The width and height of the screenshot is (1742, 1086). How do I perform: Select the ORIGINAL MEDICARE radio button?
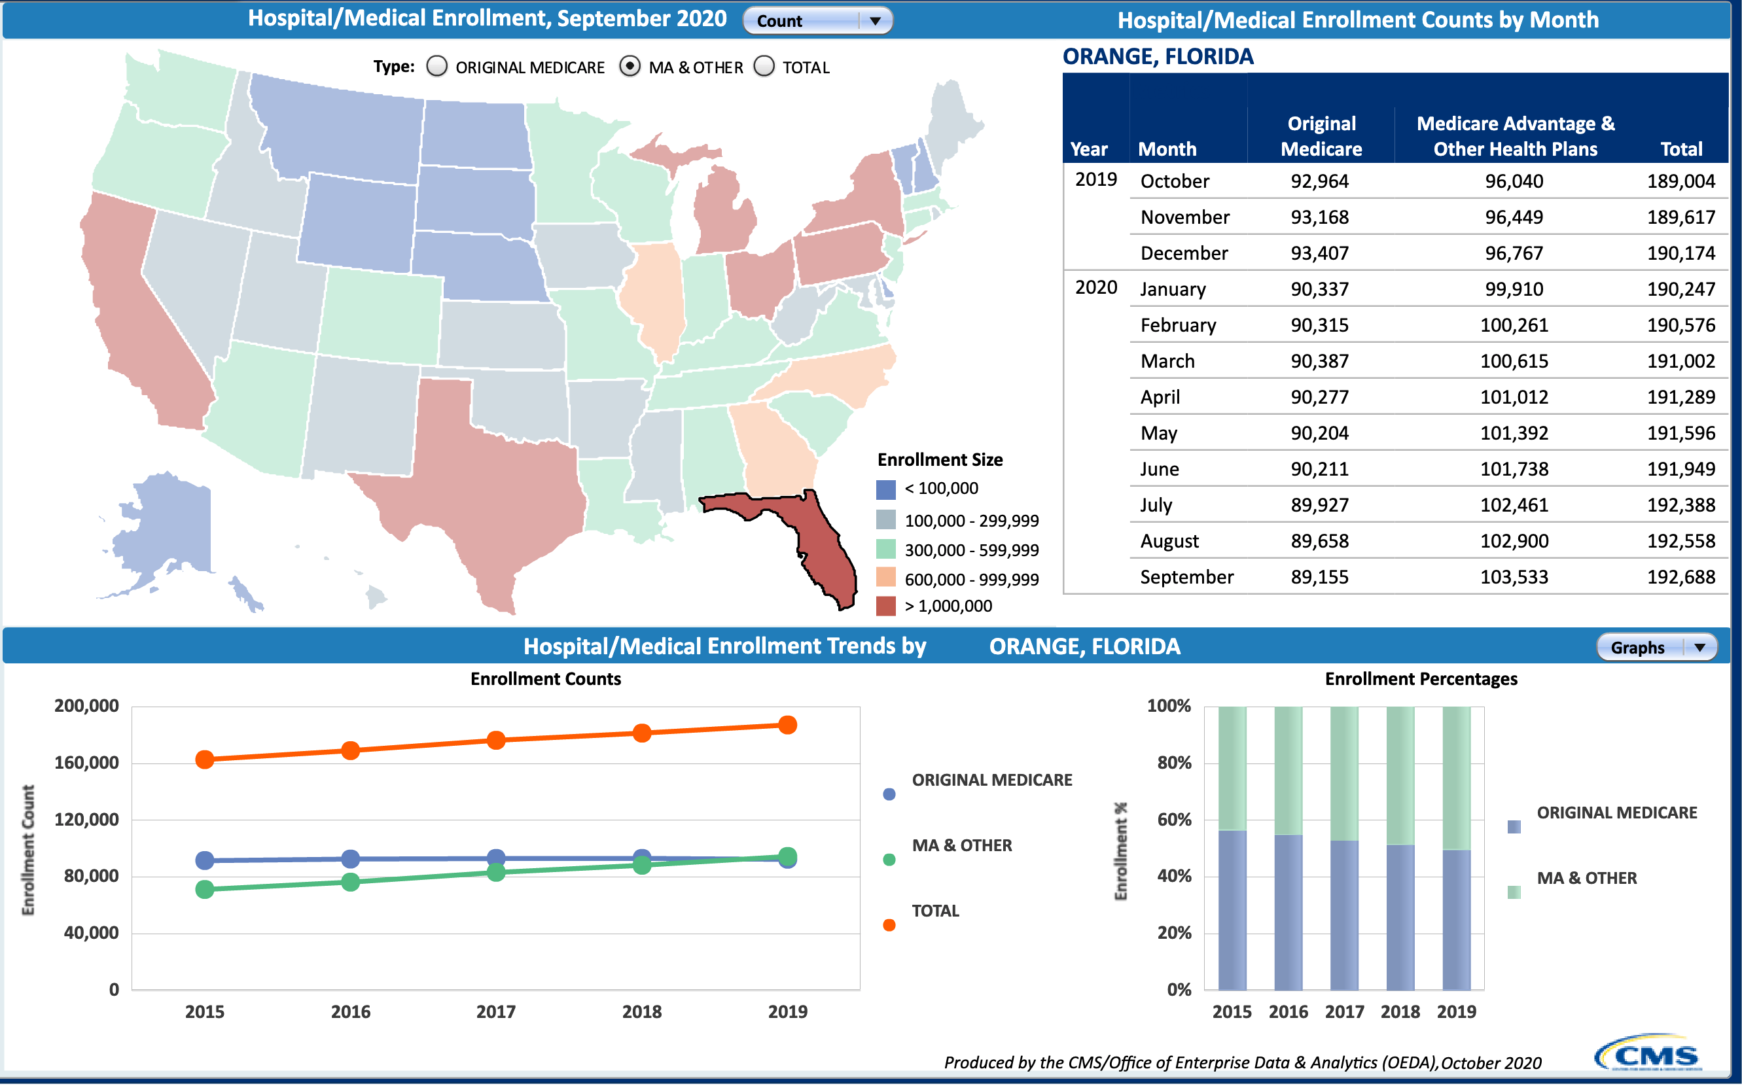(436, 67)
